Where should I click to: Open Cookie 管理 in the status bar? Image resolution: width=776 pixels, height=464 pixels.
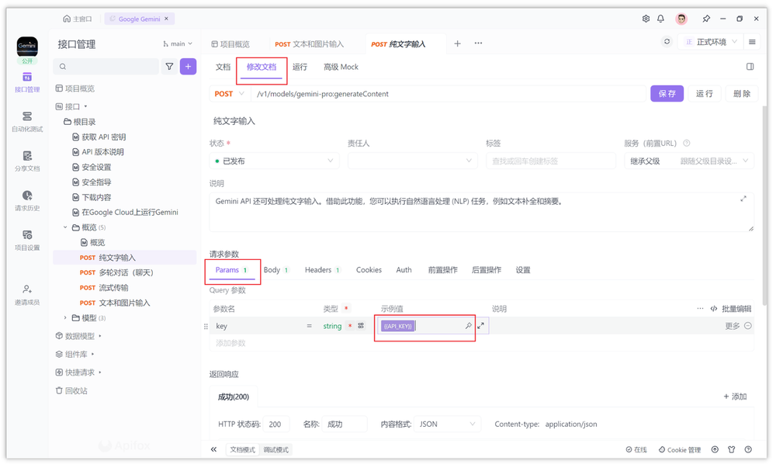click(x=679, y=449)
